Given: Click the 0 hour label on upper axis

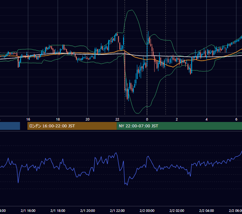Looking at the screenshot, I should pos(147,119).
